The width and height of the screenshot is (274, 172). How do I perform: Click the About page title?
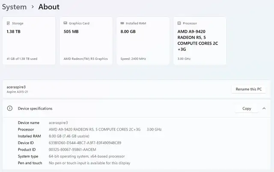pyautogui.click(x=49, y=7)
